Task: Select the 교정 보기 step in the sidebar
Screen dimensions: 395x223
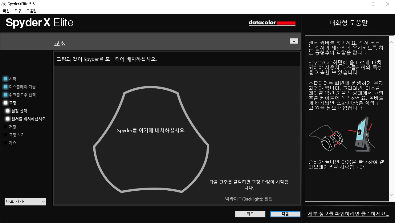Action: click(17, 135)
